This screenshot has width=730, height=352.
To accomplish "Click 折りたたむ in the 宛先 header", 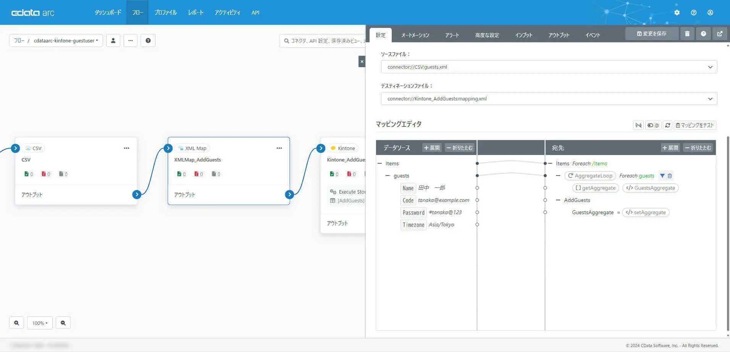I will pos(698,148).
